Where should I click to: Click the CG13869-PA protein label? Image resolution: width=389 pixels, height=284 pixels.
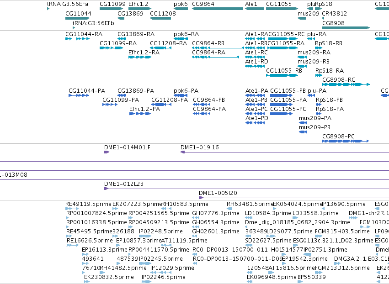tap(136, 91)
